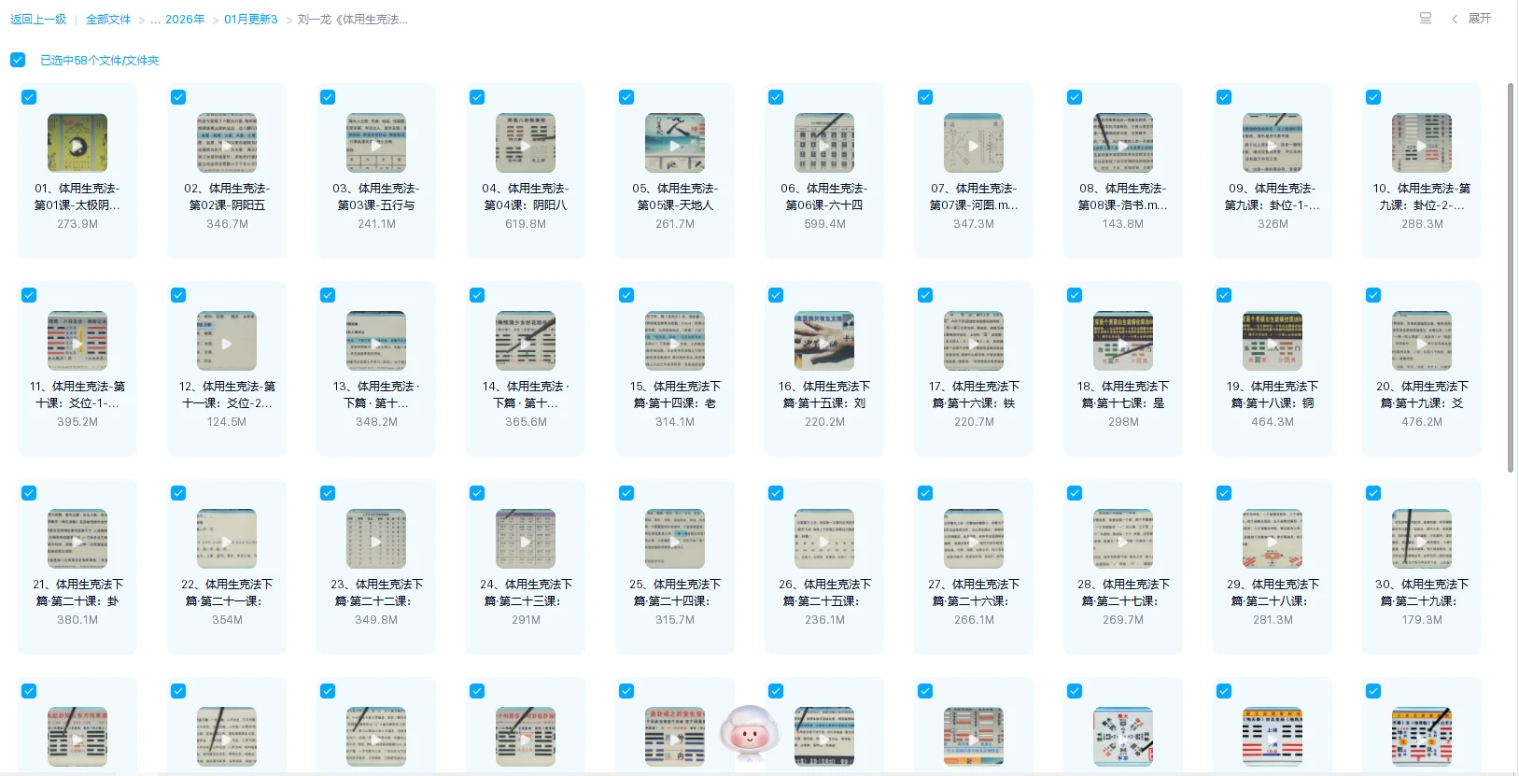Click the list view toggle icon

tap(1425, 18)
